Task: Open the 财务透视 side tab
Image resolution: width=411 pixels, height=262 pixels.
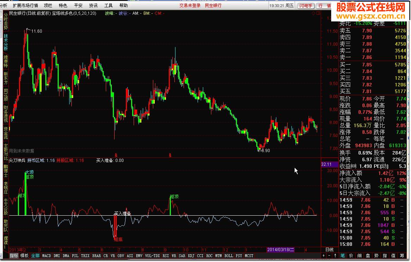Action: click(6, 114)
